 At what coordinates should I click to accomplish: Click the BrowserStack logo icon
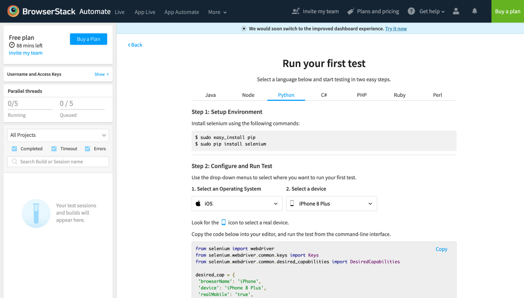(x=13, y=11)
